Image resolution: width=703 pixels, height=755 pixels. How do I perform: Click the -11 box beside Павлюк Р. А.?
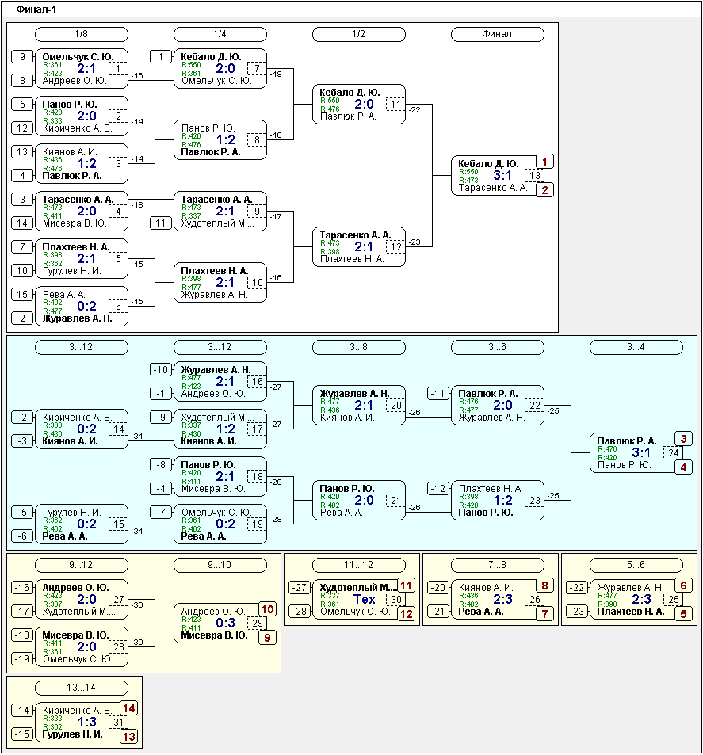tap(438, 394)
